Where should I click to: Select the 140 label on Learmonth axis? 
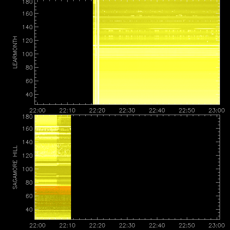point(27,27)
